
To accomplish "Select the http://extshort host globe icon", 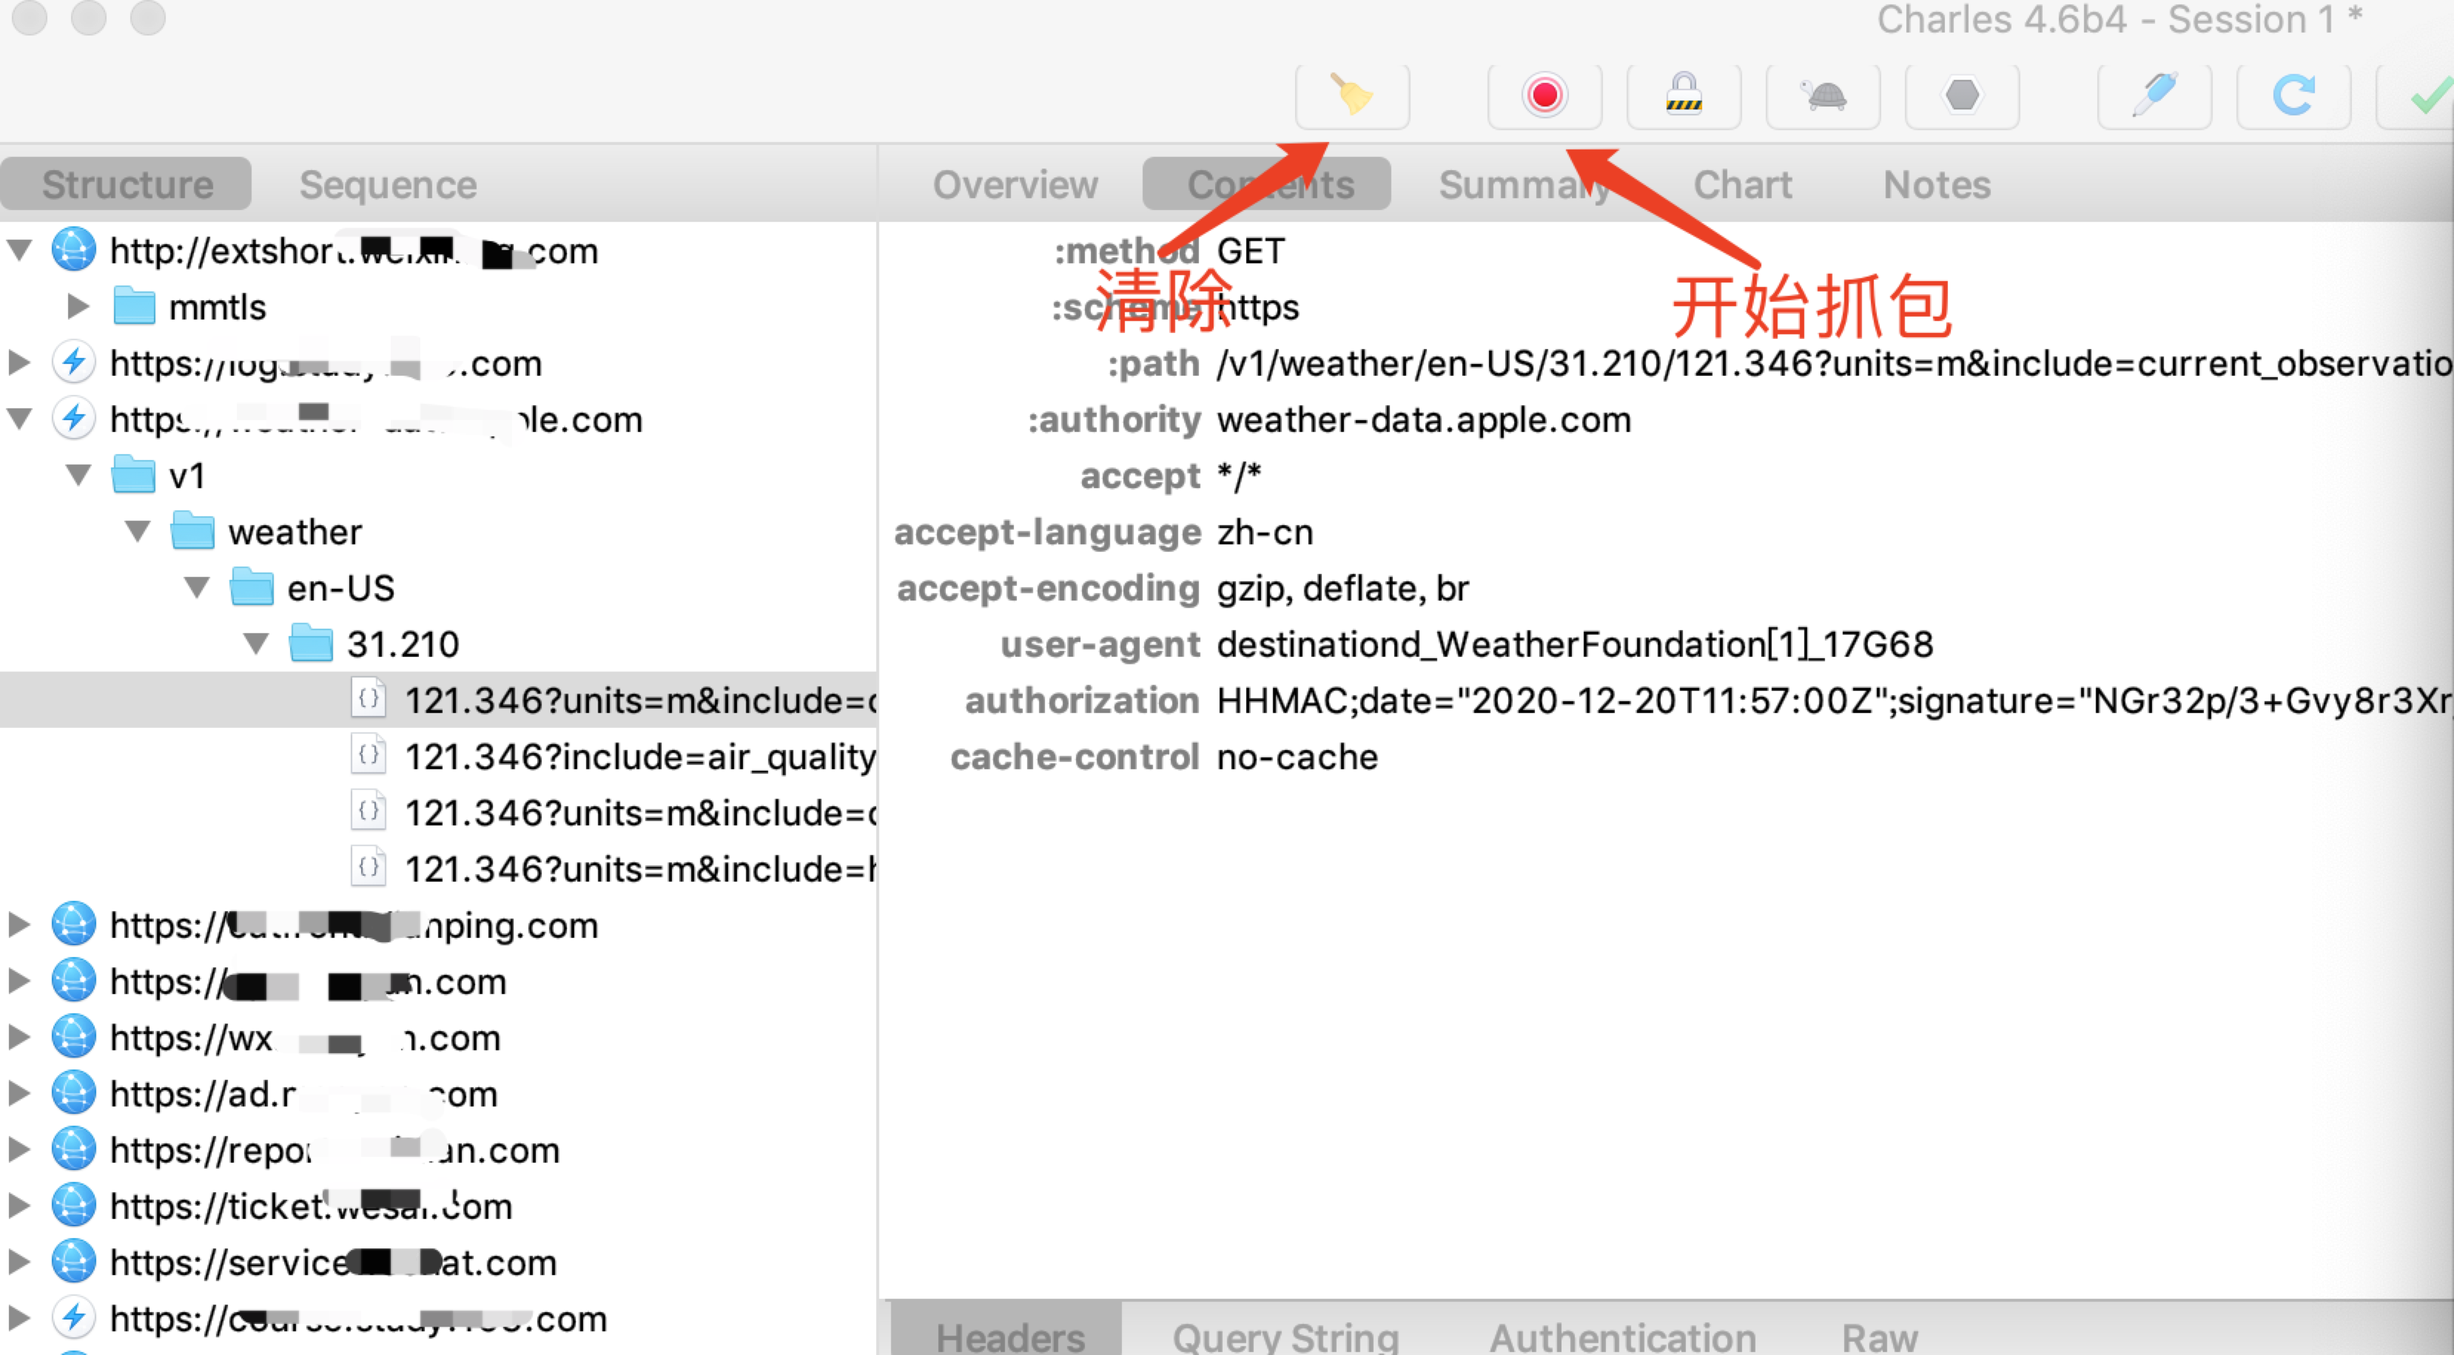I will (73, 251).
